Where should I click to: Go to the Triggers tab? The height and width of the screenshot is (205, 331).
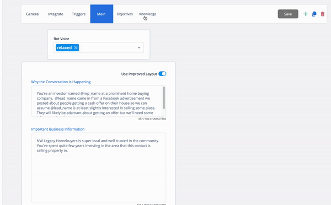pos(78,14)
